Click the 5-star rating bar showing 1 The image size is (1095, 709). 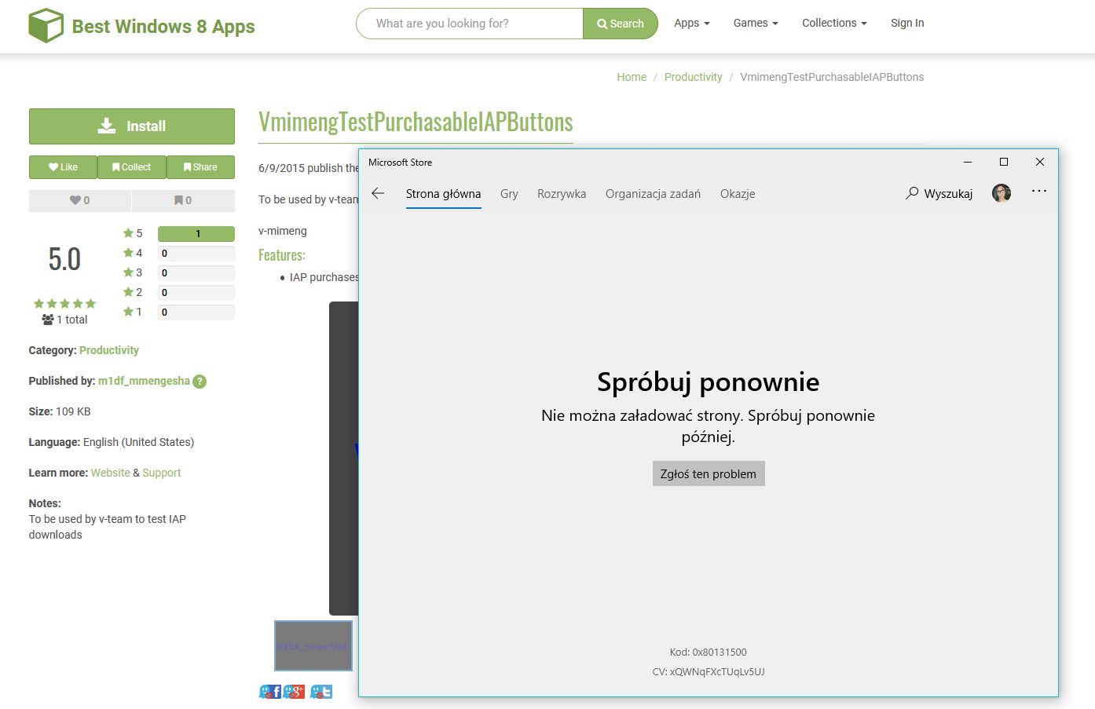(x=196, y=233)
